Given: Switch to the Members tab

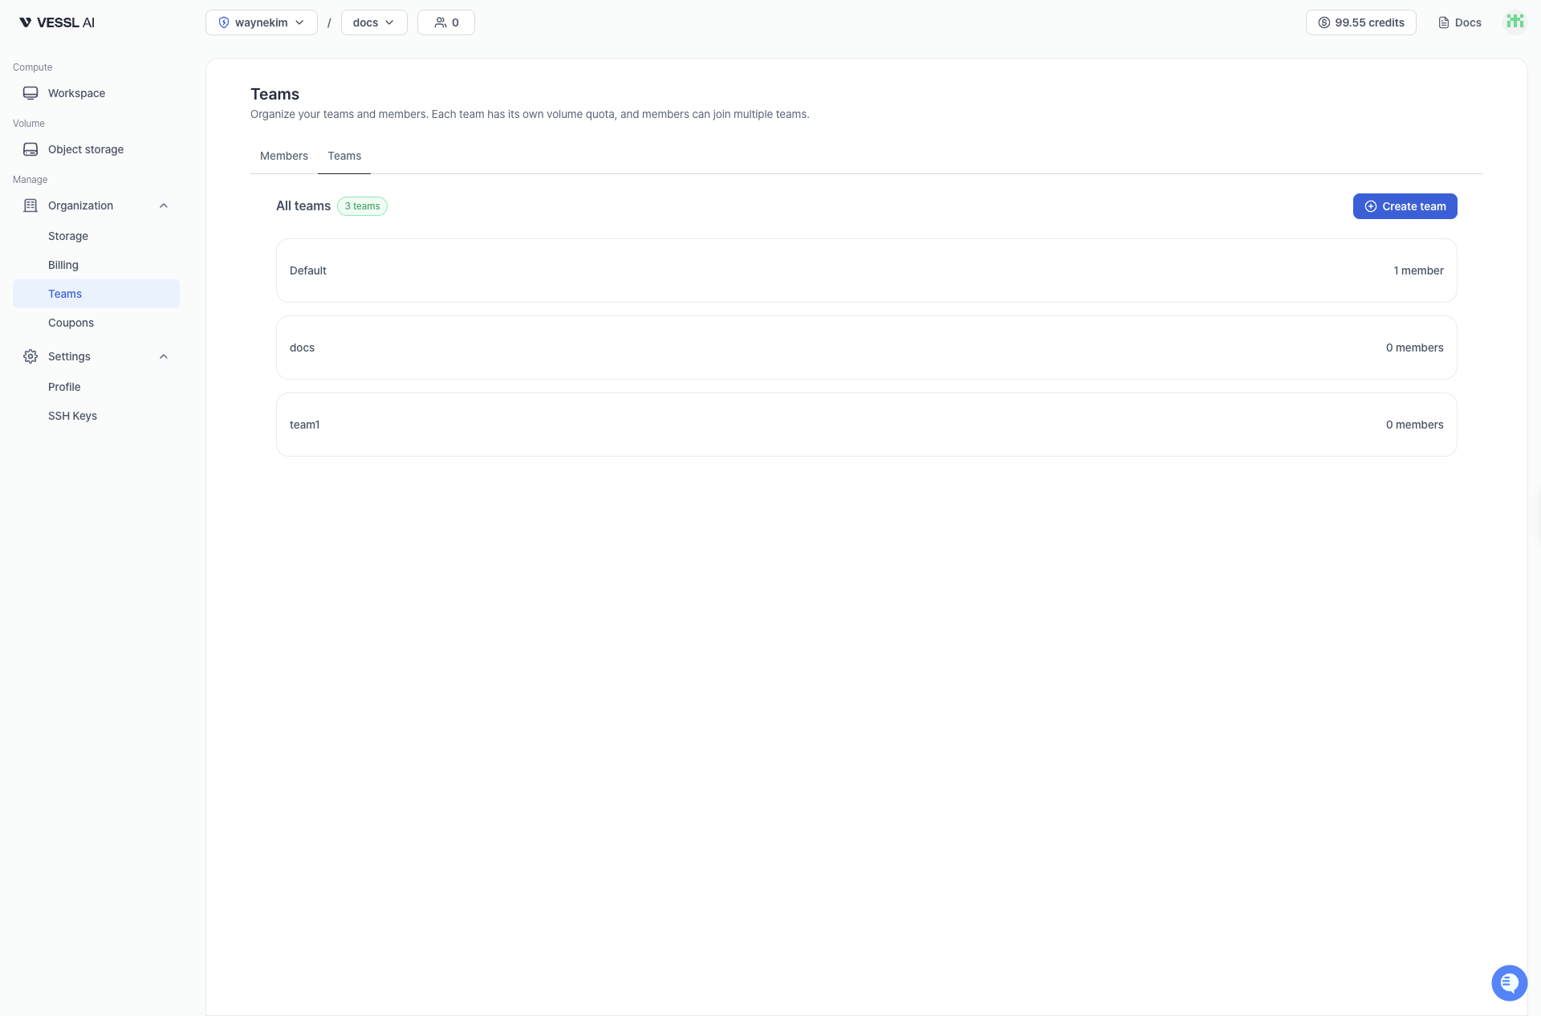Looking at the screenshot, I should [x=283, y=156].
